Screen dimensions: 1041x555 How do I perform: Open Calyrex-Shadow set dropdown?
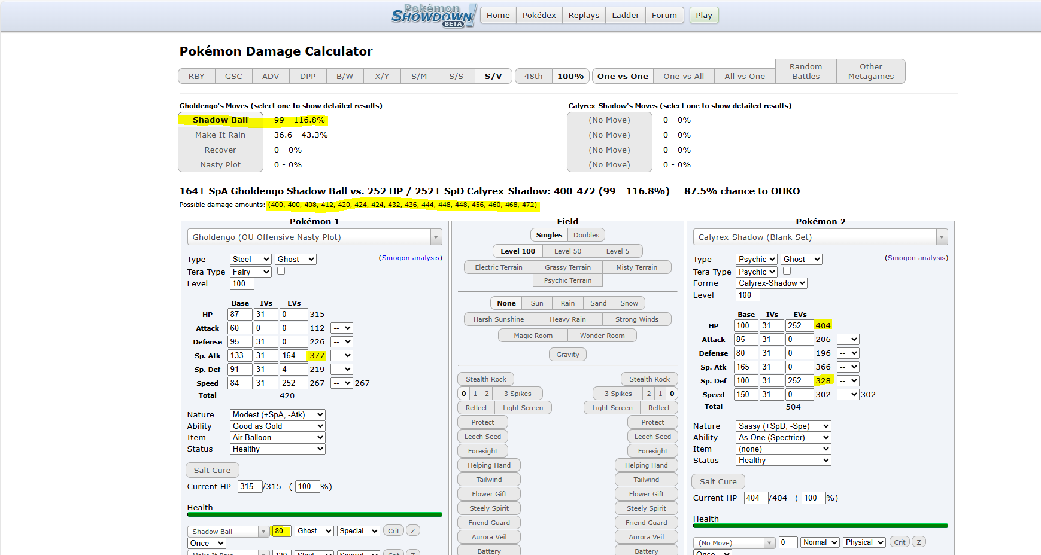[x=821, y=237]
